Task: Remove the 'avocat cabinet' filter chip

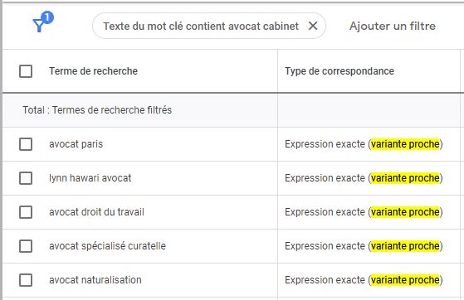Action: [x=313, y=26]
